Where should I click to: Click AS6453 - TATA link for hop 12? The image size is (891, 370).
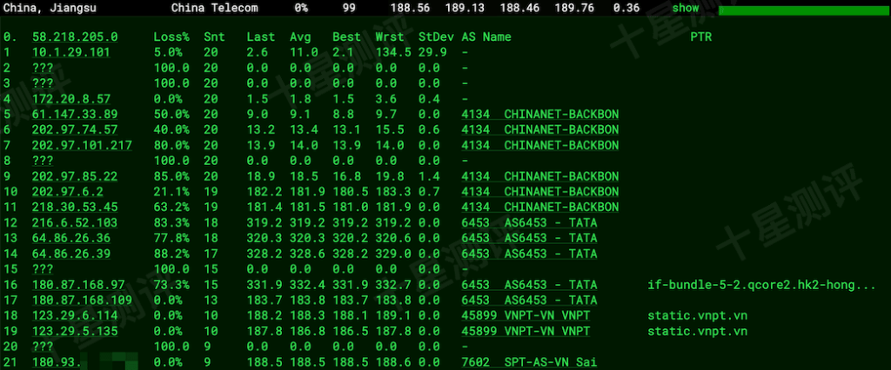tap(529, 222)
